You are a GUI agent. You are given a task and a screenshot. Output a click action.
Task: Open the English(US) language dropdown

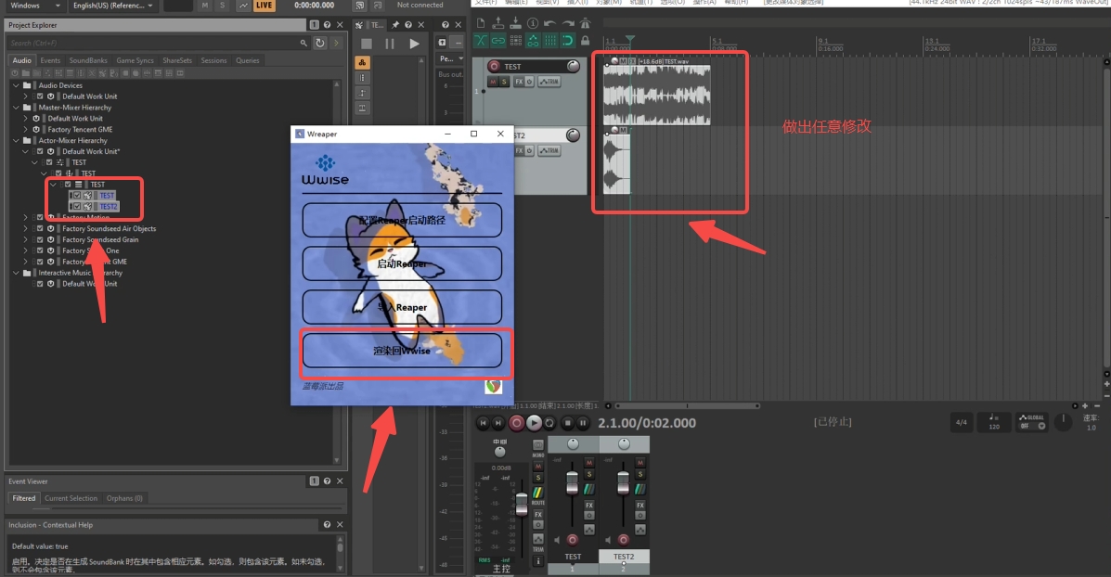[113, 6]
